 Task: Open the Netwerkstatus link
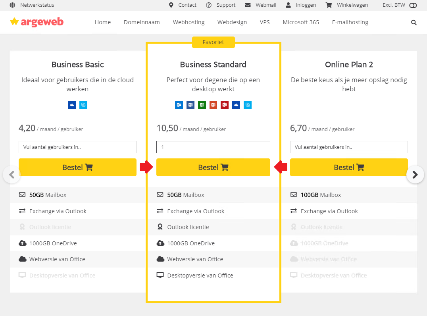point(37,5)
